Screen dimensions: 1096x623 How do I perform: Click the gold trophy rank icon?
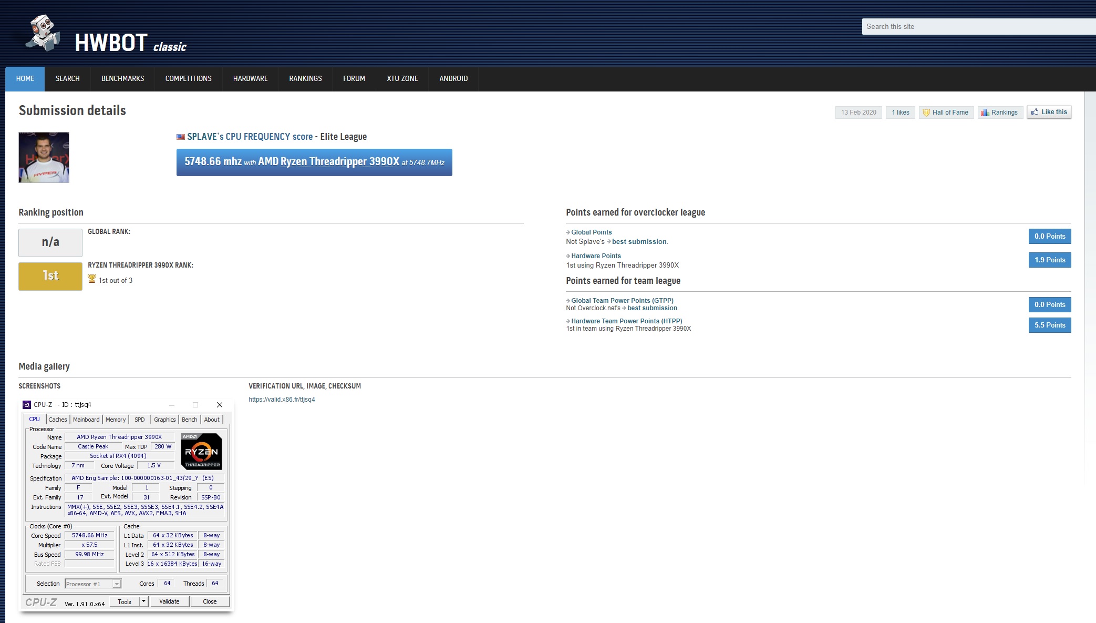(92, 279)
